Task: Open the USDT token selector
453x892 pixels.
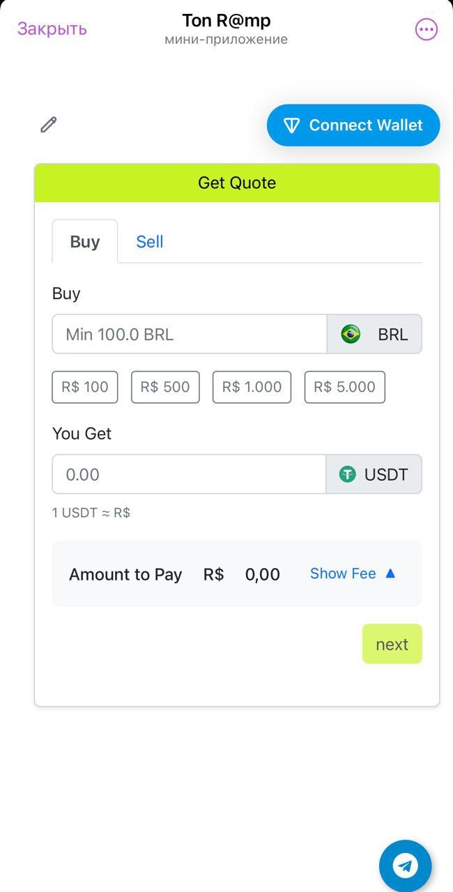Action: 374,475
